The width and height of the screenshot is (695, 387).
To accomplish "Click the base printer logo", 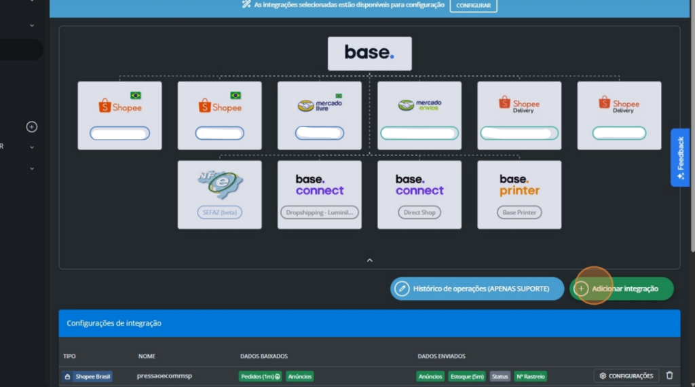I will (519, 185).
